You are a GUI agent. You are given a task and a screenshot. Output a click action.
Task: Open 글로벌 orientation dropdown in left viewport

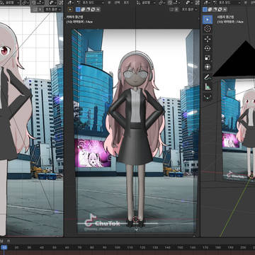(10, 3)
